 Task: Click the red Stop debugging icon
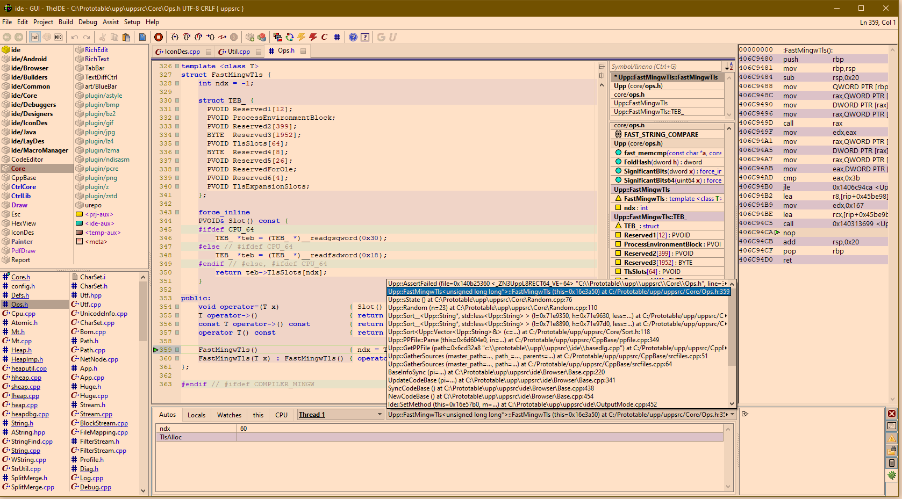click(159, 37)
